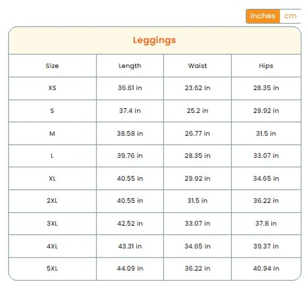Viewport: 308px width, 284px height.
Task: Click the 36.61 in length cell
Action: click(130, 88)
